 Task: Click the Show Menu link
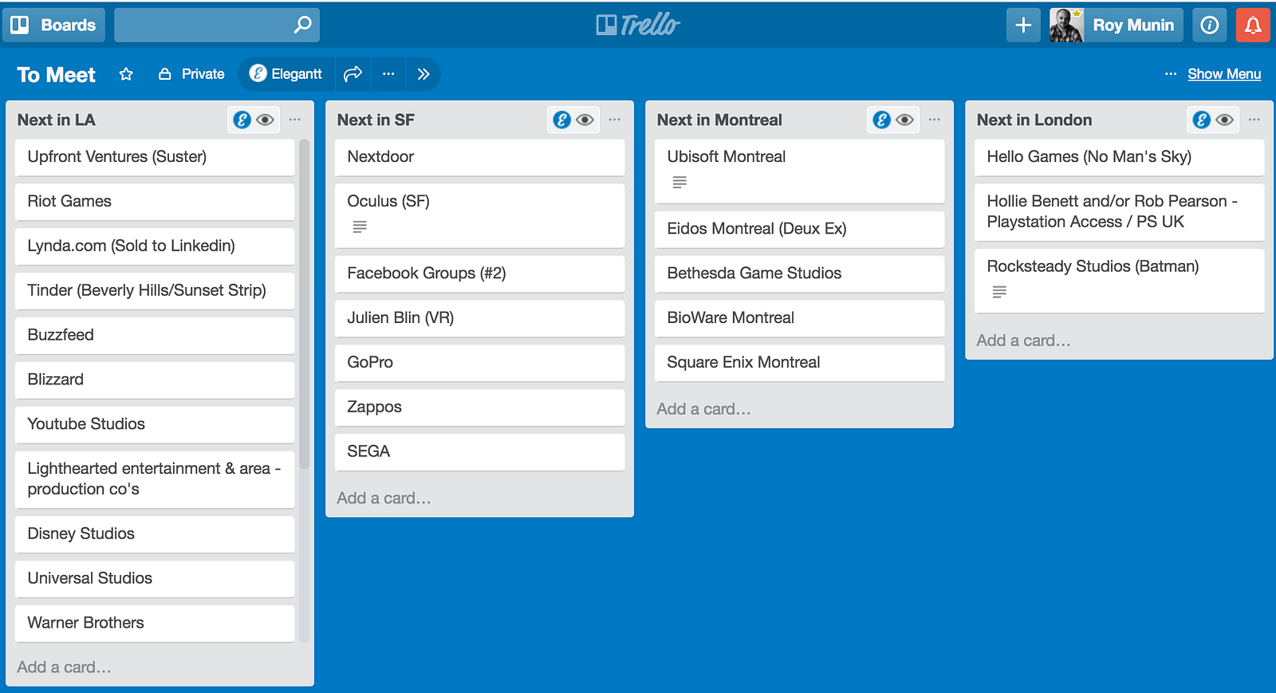(1224, 74)
